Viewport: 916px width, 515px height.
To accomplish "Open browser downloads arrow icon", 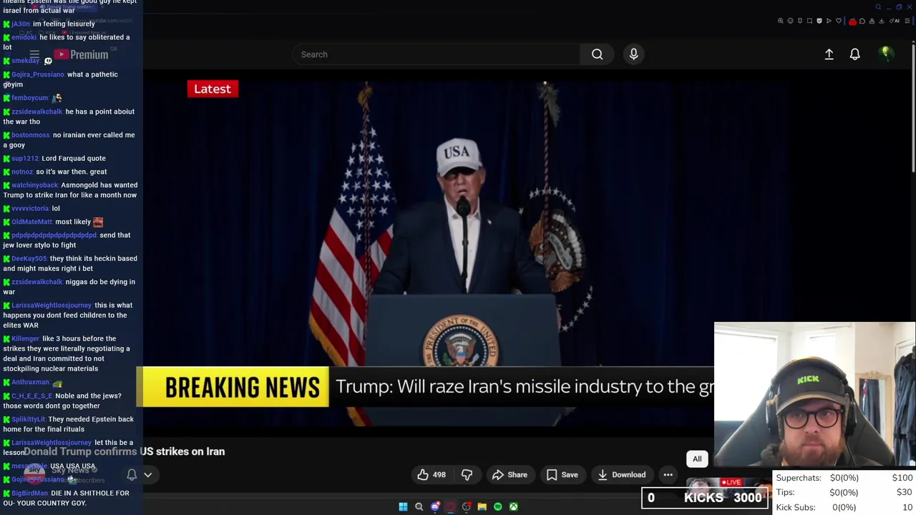I will coord(882,21).
